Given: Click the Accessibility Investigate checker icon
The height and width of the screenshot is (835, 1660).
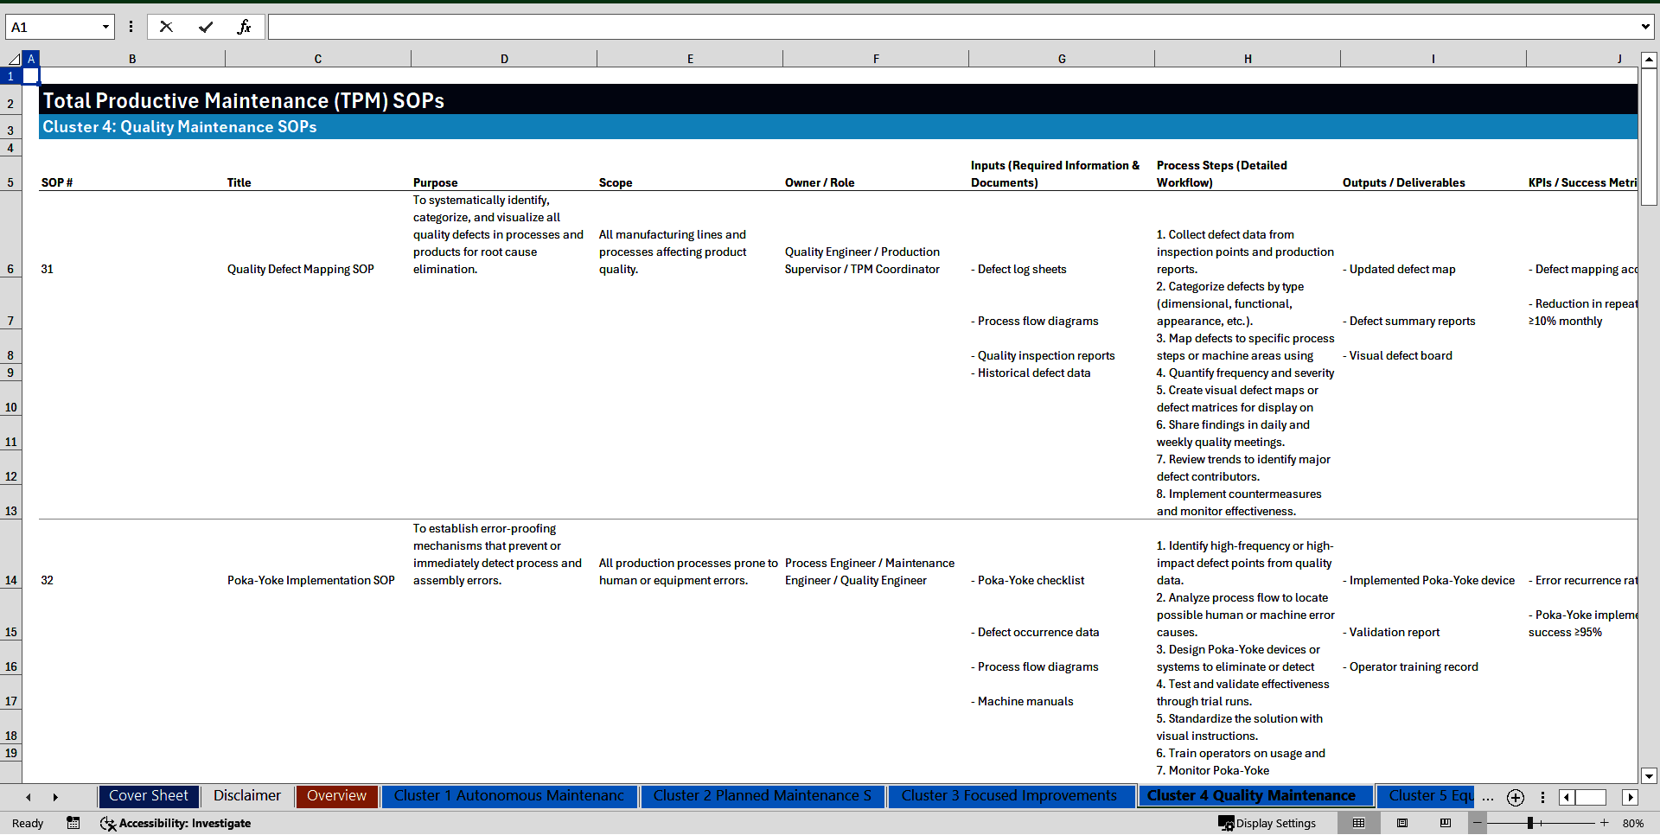Looking at the screenshot, I should pyautogui.click(x=108, y=823).
